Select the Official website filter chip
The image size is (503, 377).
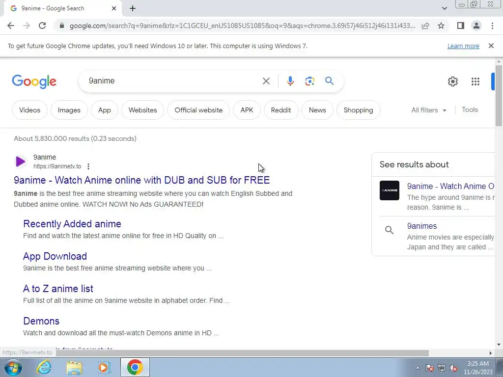[x=198, y=110]
